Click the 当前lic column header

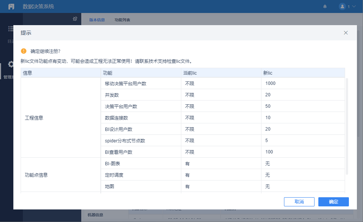191,73
